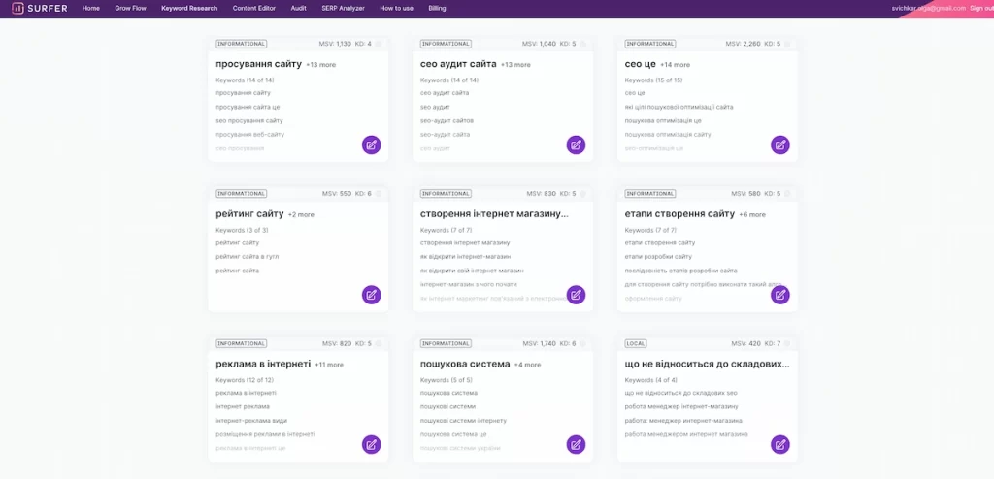Navigate to the Audit page
This screenshot has width=994, height=479.
click(x=299, y=8)
